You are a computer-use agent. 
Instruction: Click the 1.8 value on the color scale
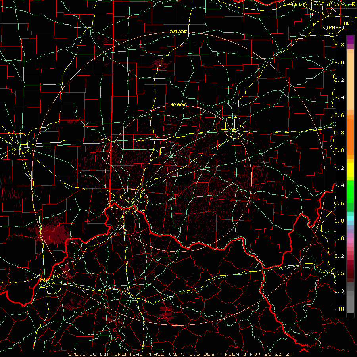(x=339, y=221)
